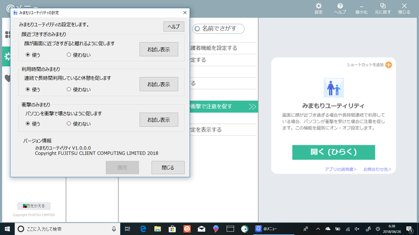Viewport: 419px width, 235px height.
Task: Close the みまもりユーティリティの設定 dialog with X
Action: point(185,13)
